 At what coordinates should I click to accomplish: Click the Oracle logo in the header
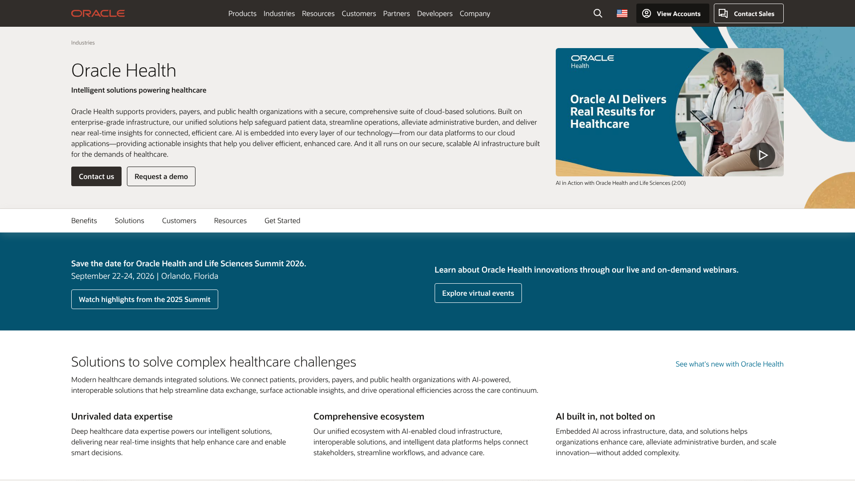tap(98, 13)
